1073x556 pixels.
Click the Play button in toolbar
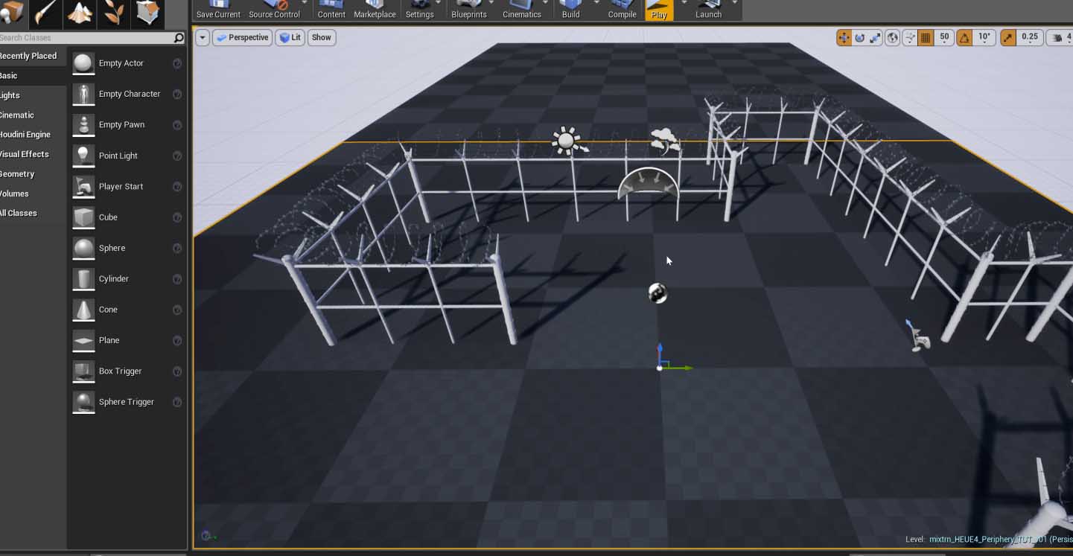[659, 10]
